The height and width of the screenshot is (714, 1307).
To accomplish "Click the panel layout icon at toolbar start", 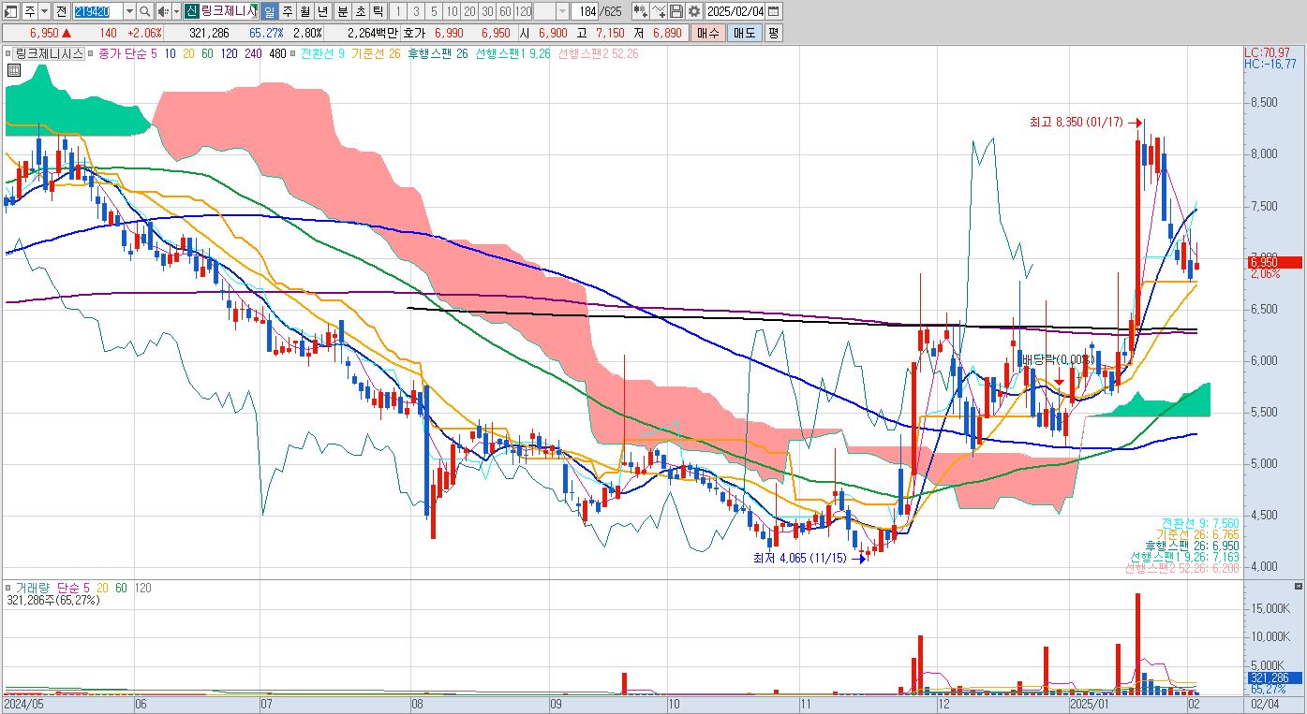I will coord(11,11).
